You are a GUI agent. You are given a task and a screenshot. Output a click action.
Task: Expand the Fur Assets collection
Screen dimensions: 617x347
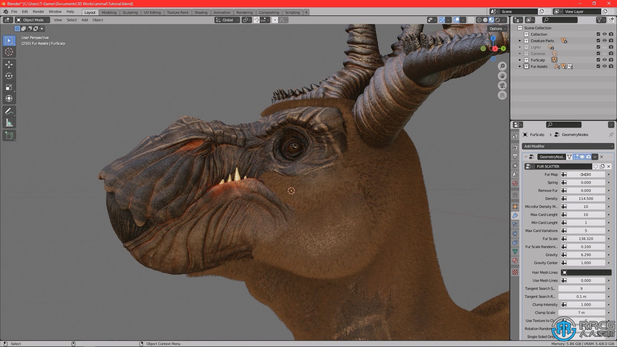pyautogui.click(x=520, y=67)
